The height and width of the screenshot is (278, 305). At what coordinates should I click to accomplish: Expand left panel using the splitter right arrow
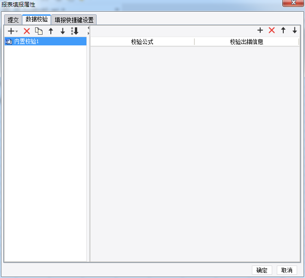(x=88, y=33)
